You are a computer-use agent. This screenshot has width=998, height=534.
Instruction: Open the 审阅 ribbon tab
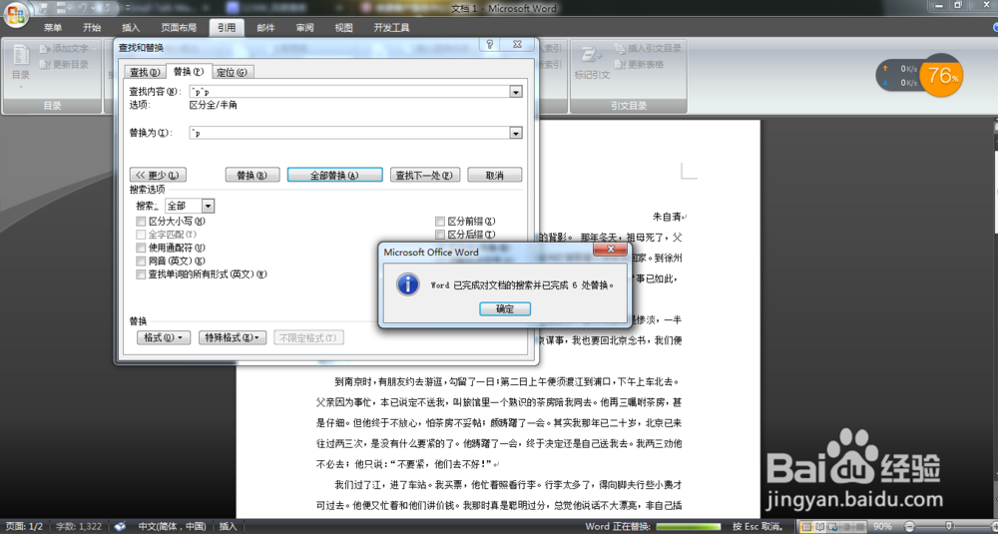[x=304, y=27]
